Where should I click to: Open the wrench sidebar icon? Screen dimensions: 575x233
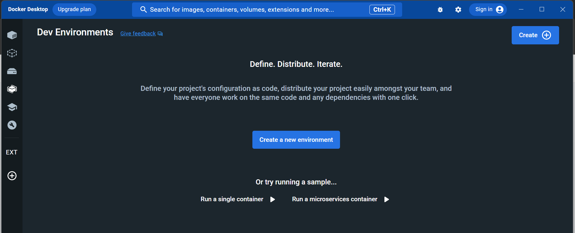tap(12, 125)
